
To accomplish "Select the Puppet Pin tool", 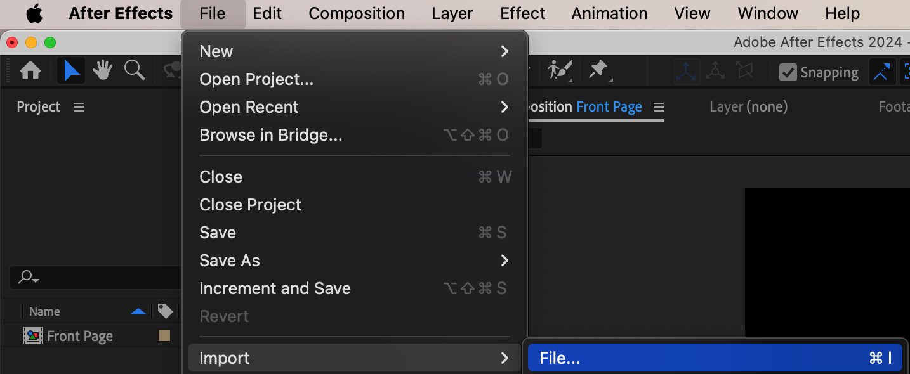I will 598,70.
